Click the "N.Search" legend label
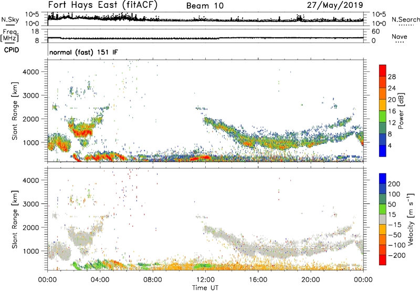 pyautogui.click(x=405, y=19)
